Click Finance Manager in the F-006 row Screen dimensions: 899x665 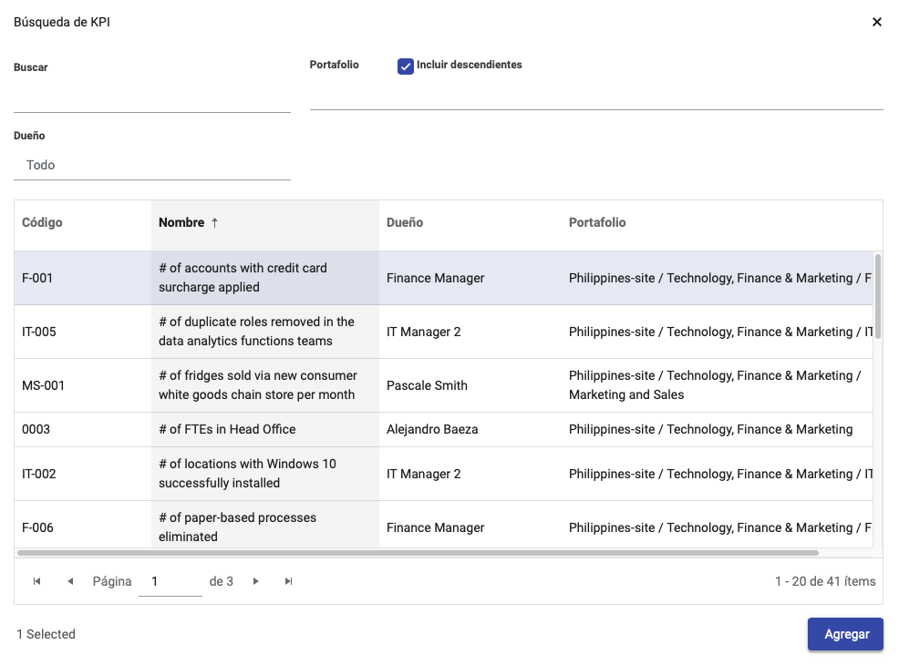point(435,527)
